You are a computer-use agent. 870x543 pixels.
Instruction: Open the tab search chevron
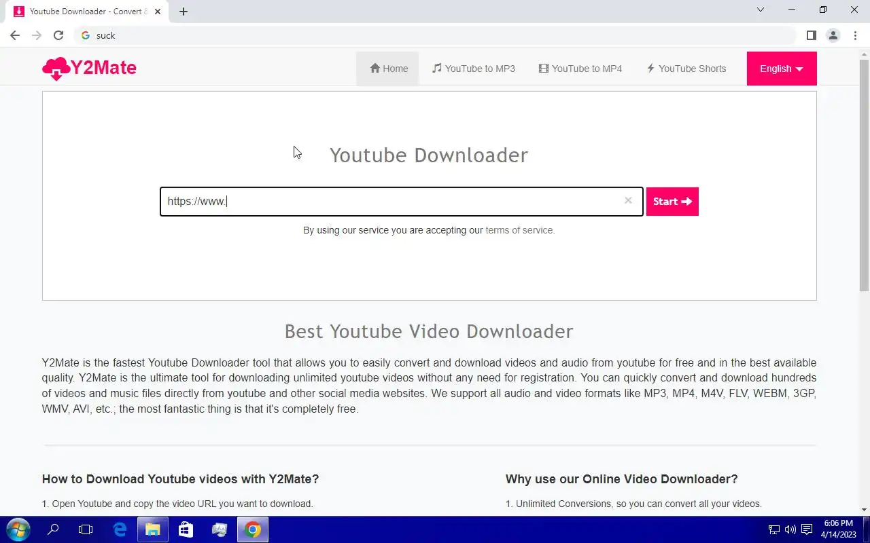[761, 10]
